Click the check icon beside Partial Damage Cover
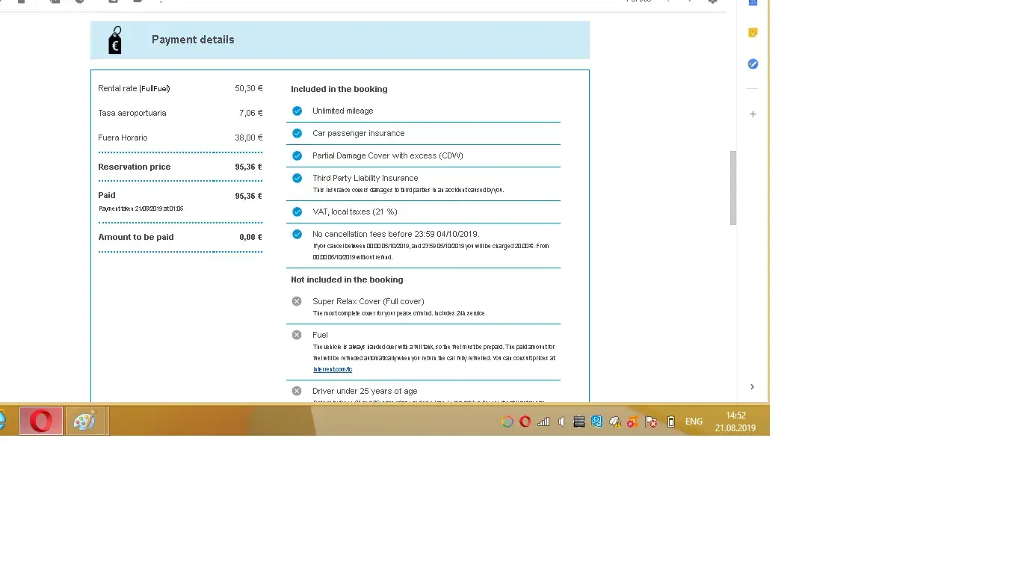Viewport: 1021px width, 574px height. 297,155
